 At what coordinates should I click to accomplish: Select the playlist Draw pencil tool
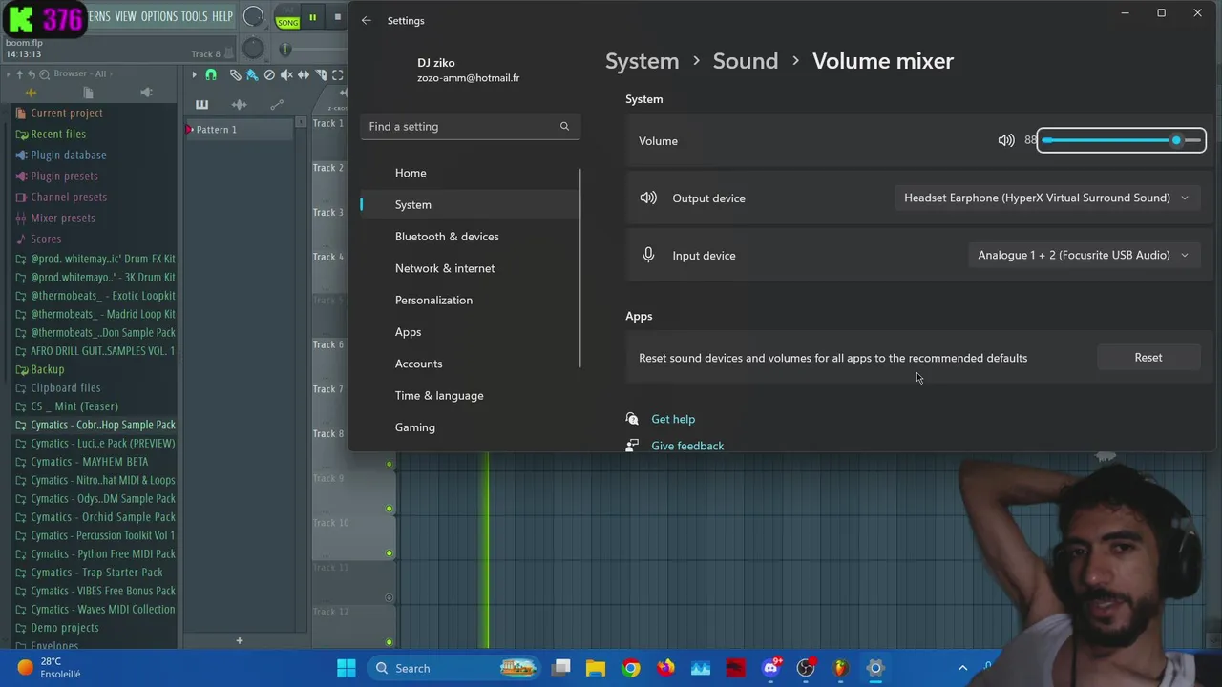point(235,74)
